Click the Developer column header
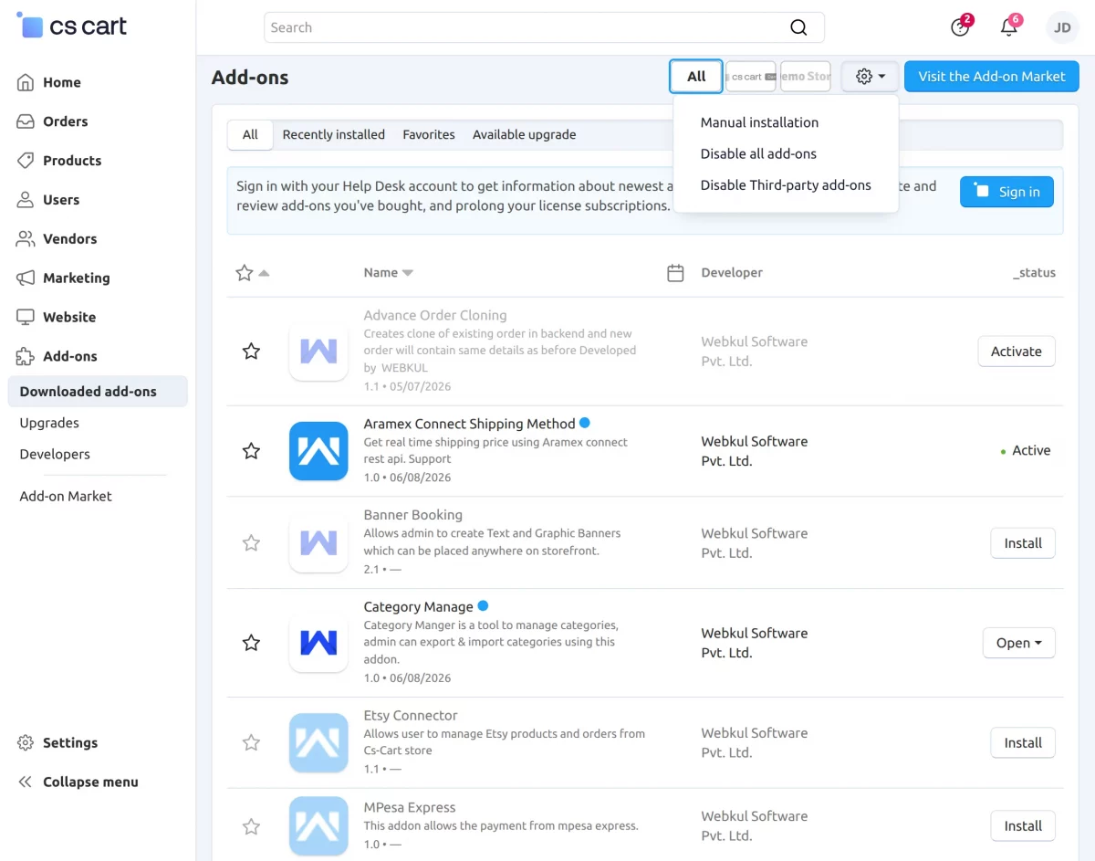 coord(732,273)
